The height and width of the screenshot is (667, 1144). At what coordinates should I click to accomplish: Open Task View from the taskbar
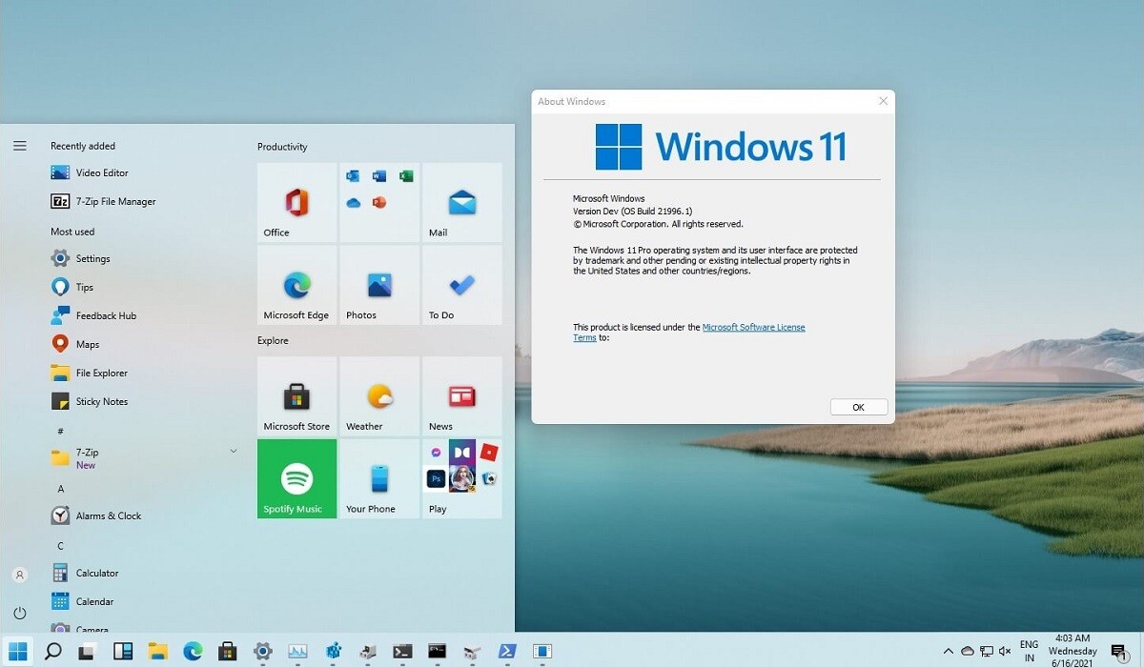(88, 652)
